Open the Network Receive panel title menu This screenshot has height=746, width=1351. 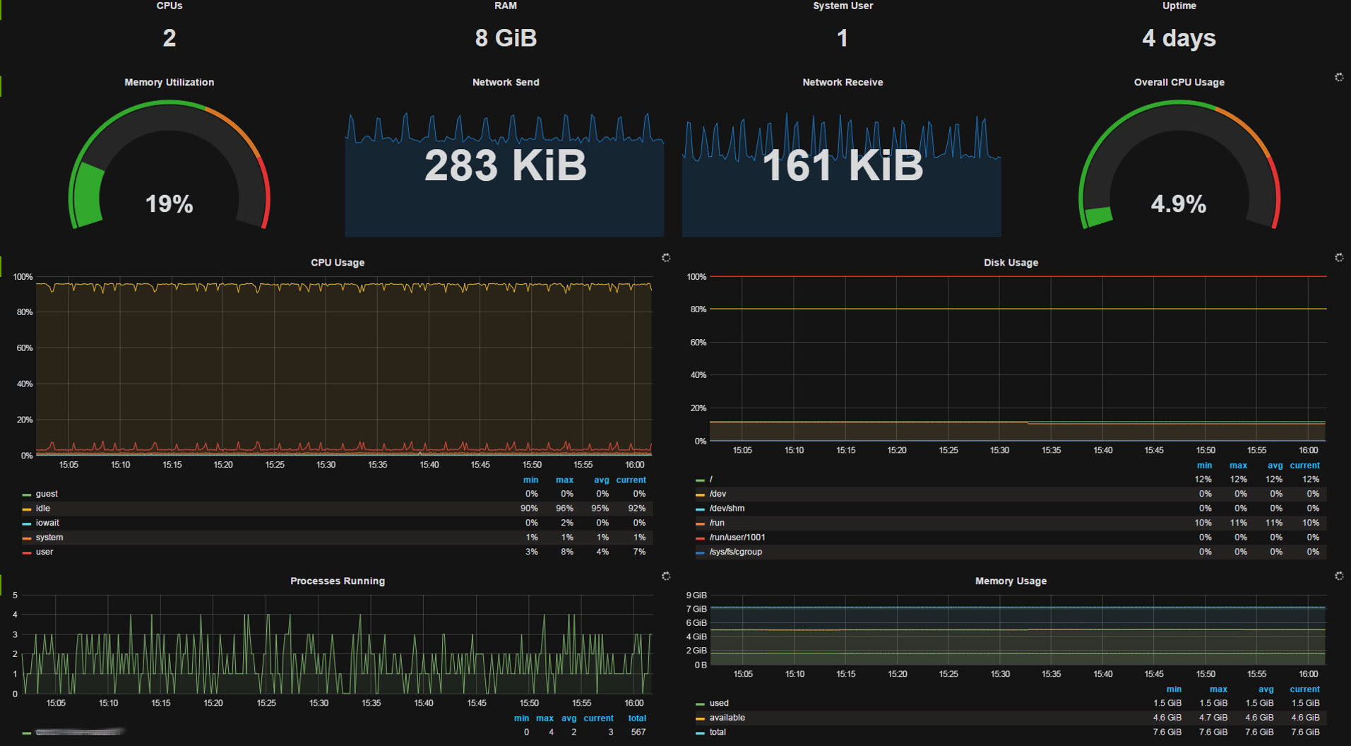click(x=843, y=82)
